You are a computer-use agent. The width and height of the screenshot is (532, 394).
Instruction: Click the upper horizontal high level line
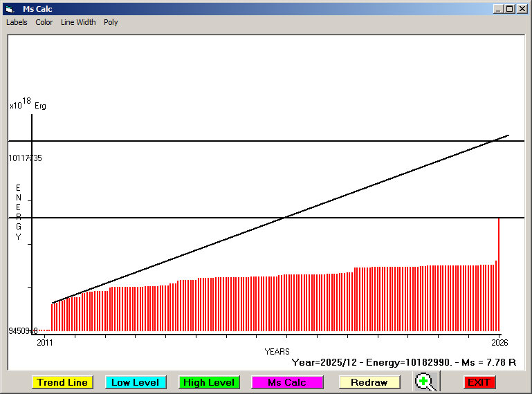pos(266,141)
